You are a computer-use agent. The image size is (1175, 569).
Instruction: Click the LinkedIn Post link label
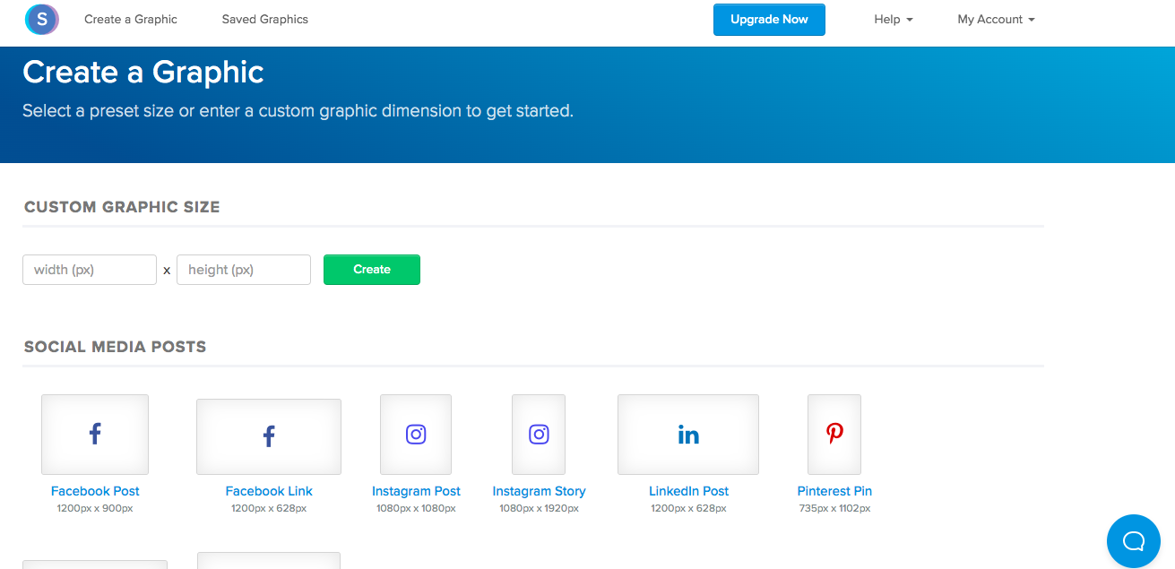click(687, 491)
